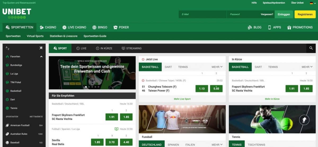Viewport: 318px width, 147px height.
Task: Focus the Passwort input field
Action: tap(243, 14)
